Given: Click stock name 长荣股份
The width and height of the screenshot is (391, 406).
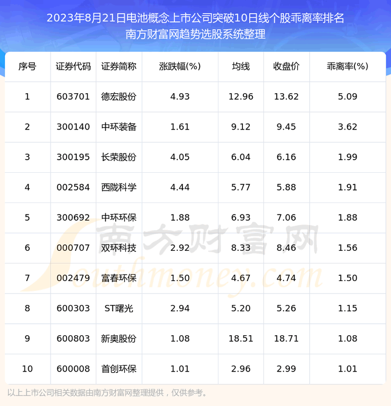Looking at the screenshot, I should pyautogui.click(x=119, y=157).
